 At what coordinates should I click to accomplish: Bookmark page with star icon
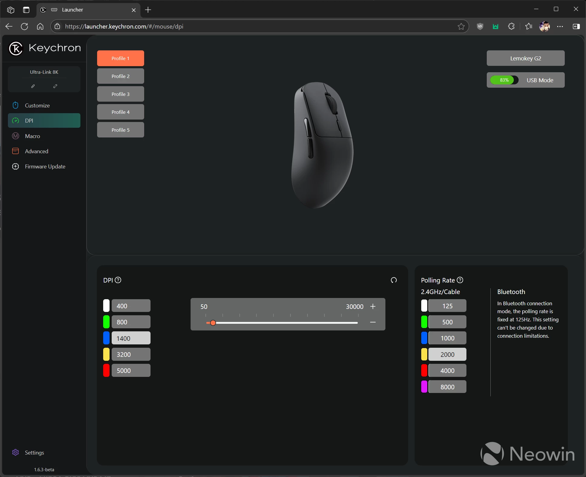pos(461,26)
